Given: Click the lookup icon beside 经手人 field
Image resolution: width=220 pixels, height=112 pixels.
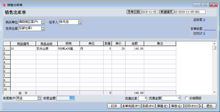Looking at the screenshot, I should click(80, 22).
